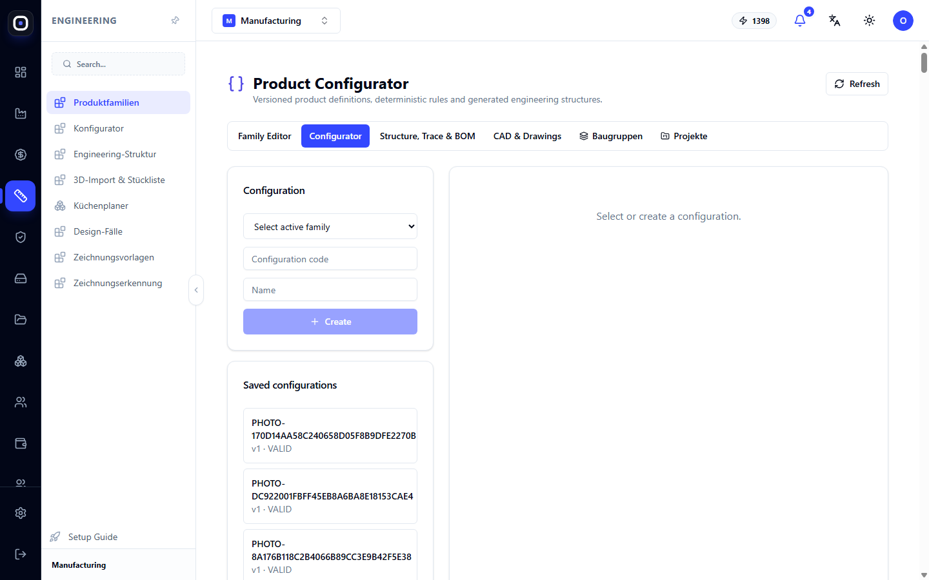The width and height of the screenshot is (929, 580).
Task: Click the logout icon at bottom
Action: (x=21, y=554)
